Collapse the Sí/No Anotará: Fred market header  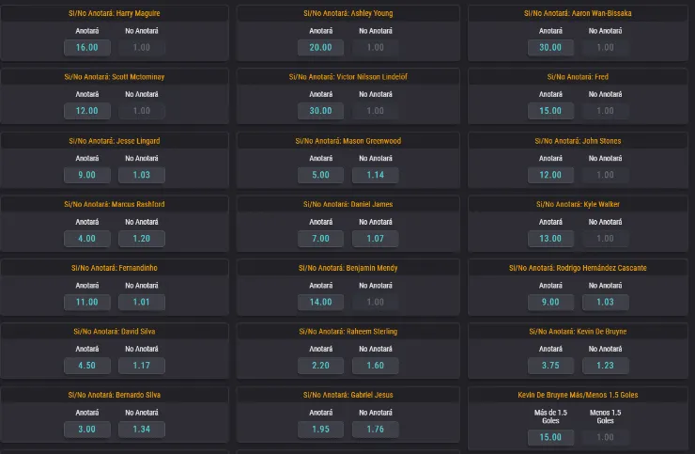[578, 77]
